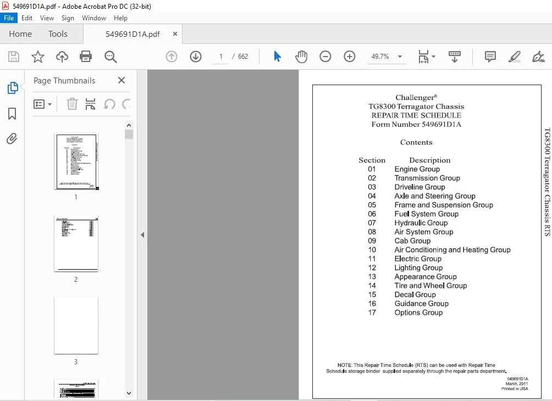Screen dimensions: 552x401
Task: Open the Sign document tool
Action: [539, 57]
